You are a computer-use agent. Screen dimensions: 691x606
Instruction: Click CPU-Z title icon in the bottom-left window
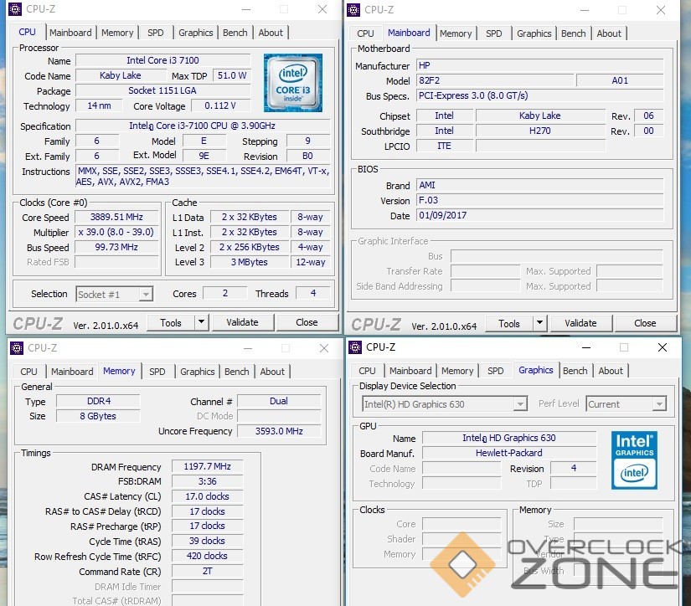[15, 347]
